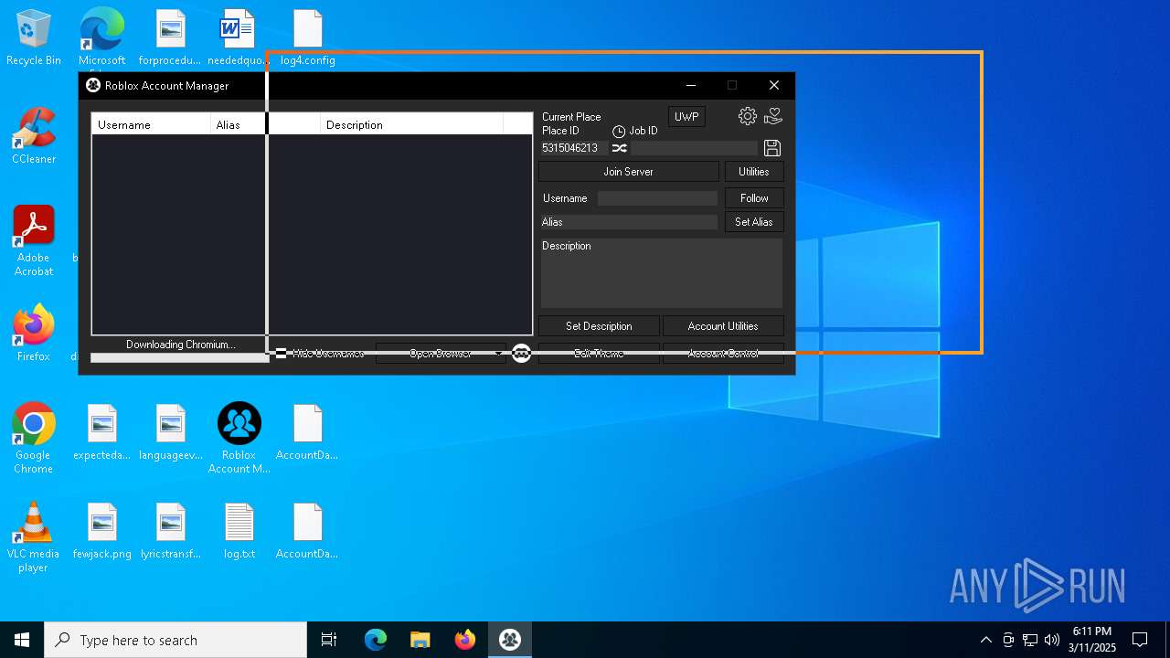The image size is (1170, 658).
Task: Open the Windows Start menu
Action: tap(22, 640)
